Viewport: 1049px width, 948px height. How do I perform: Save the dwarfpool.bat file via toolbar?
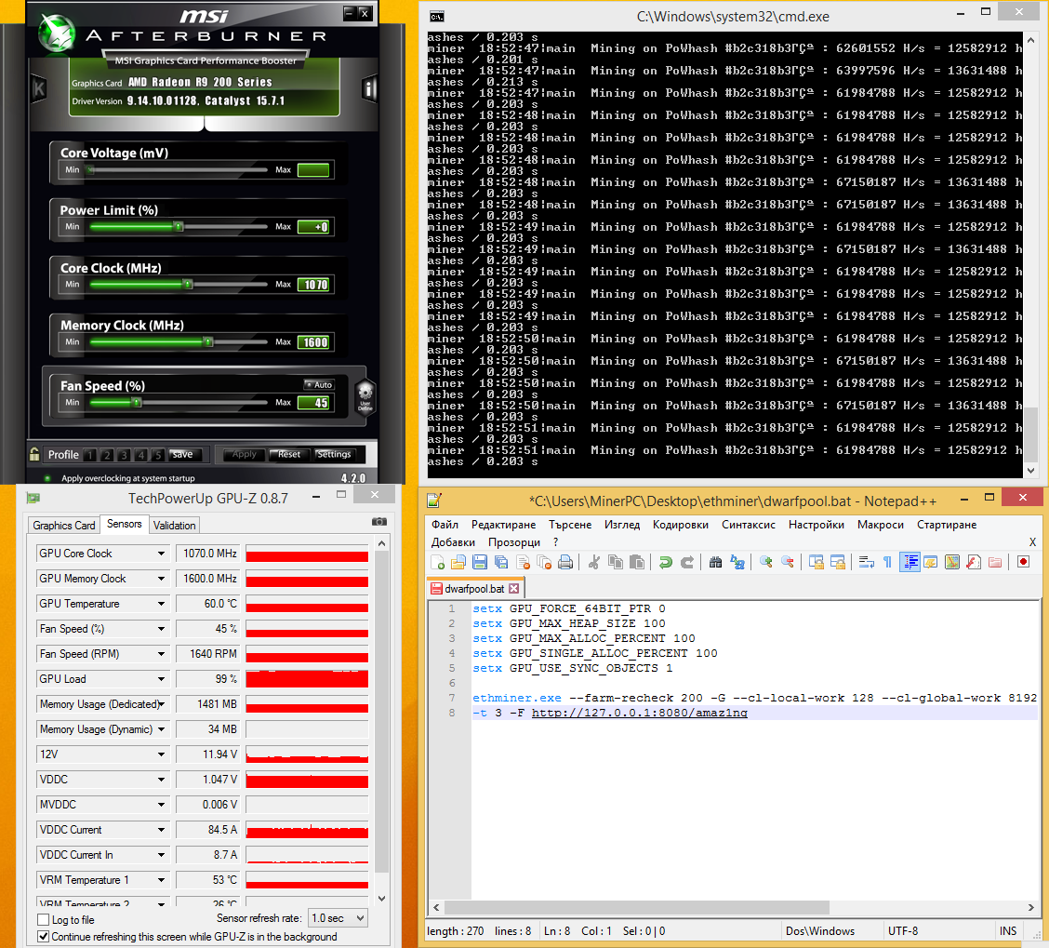(480, 562)
